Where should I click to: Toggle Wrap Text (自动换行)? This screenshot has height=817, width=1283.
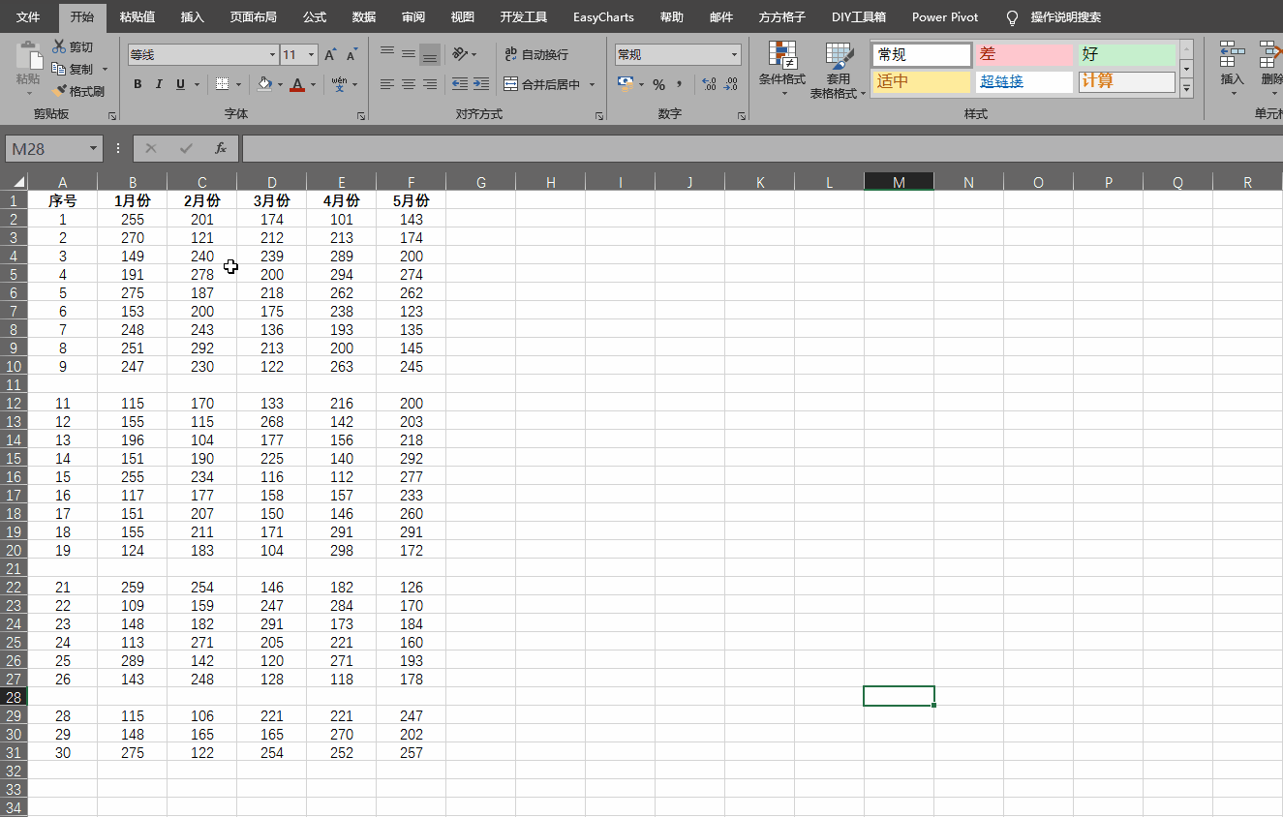click(537, 54)
